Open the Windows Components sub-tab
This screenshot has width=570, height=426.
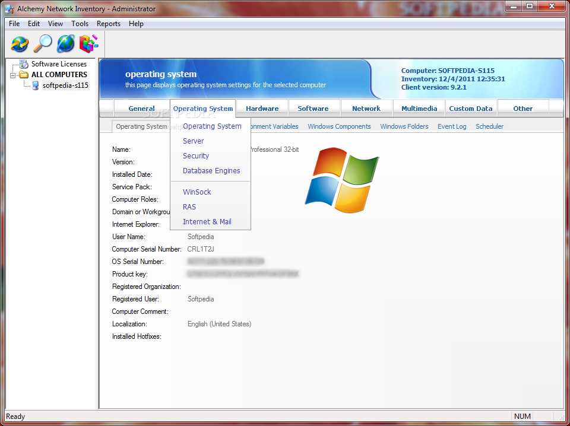click(x=339, y=126)
